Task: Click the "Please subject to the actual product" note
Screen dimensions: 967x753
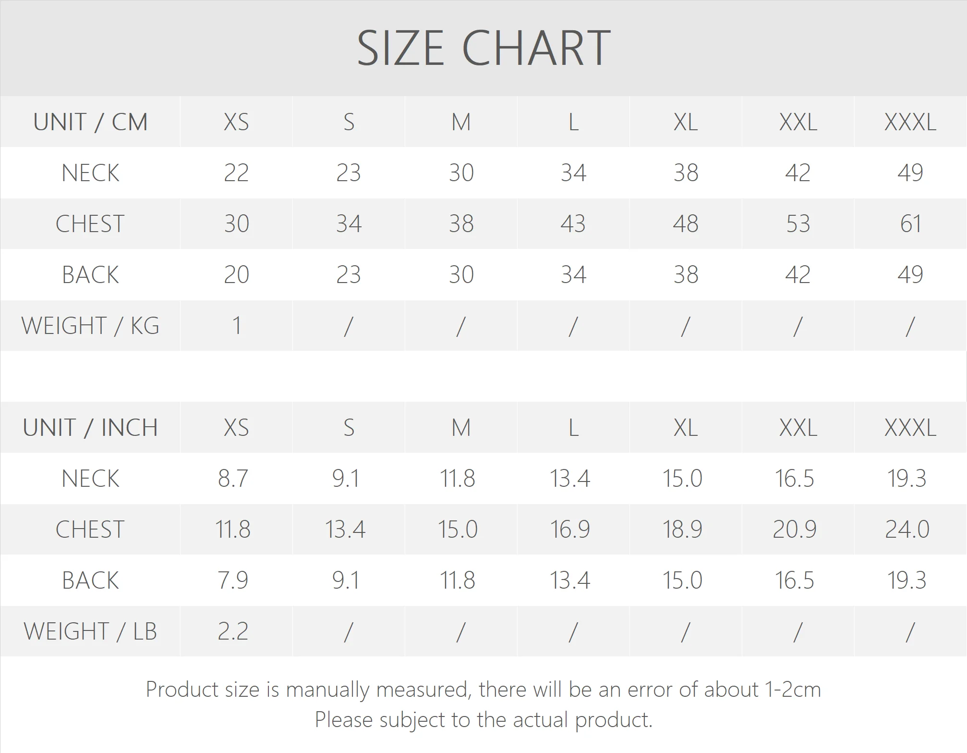Action: 483,720
